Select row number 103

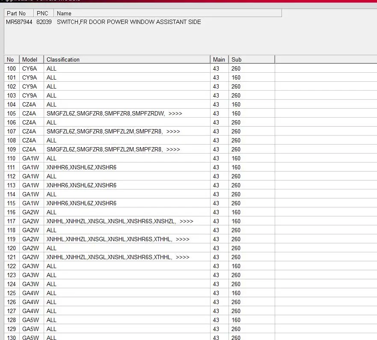coord(11,96)
